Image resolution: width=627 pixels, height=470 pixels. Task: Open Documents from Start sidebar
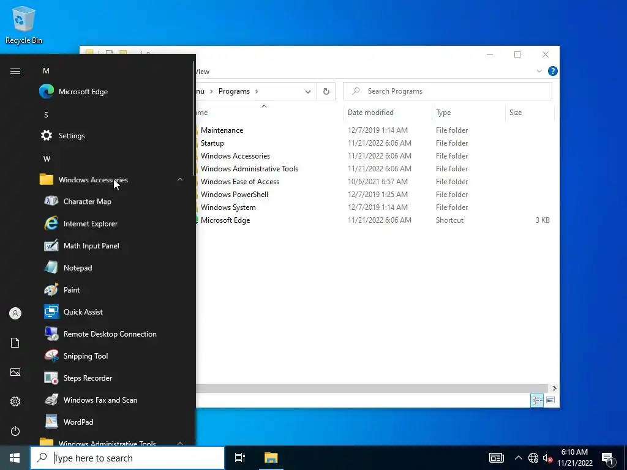(x=15, y=343)
